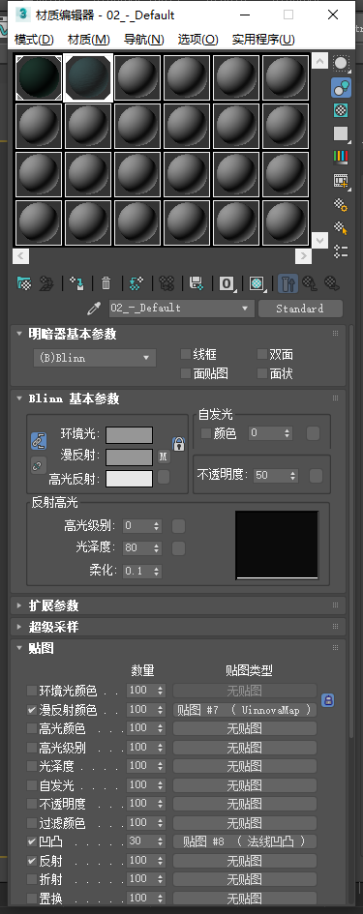This screenshot has height=914, width=363.
Task: Open 贴图 #8 (法线凹凸) map button
Action: pos(245,841)
